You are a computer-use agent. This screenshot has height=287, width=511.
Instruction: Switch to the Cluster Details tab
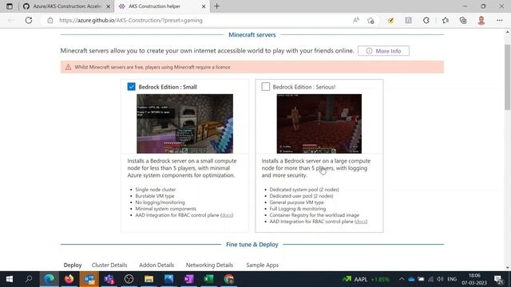coord(109,265)
